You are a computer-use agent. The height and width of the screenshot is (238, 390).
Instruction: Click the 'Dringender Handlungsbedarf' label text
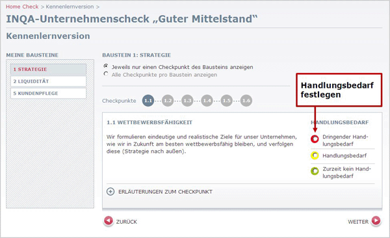345,140
